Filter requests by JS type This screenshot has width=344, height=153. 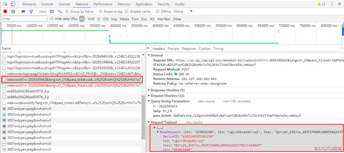[98, 19]
